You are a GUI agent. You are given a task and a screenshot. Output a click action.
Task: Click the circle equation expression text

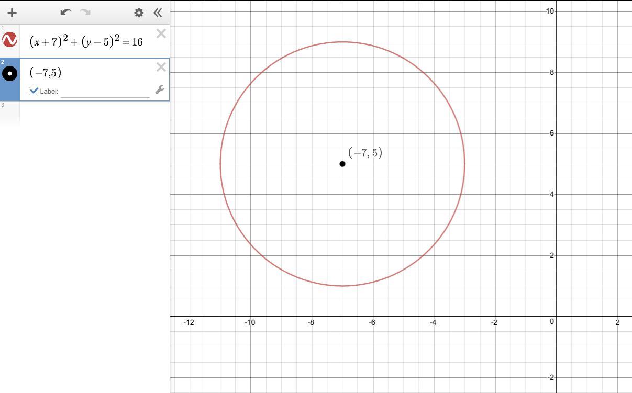click(86, 41)
